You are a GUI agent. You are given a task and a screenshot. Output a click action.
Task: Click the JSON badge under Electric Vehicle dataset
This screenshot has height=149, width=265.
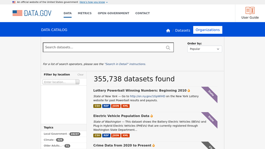tap(116, 135)
